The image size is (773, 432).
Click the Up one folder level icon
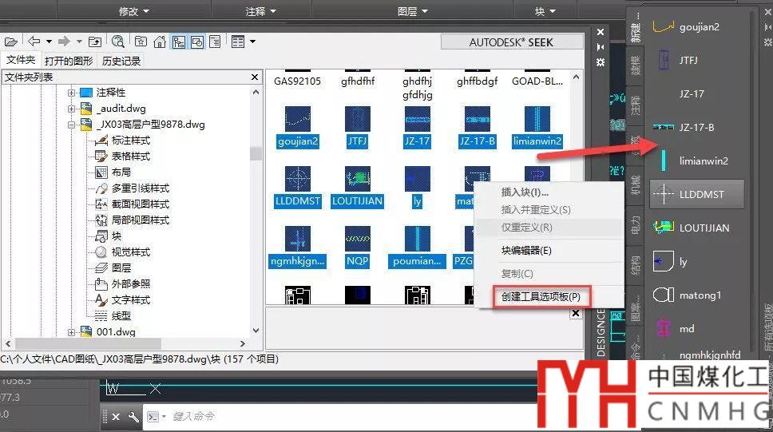tap(95, 42)
